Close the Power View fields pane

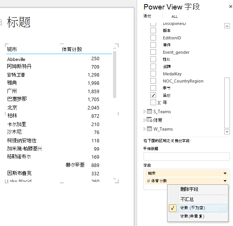point(230,6)
